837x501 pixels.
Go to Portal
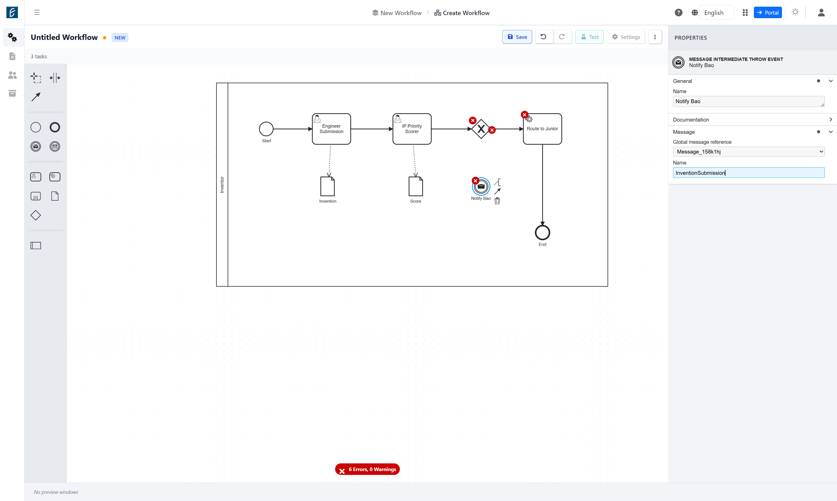767,13
